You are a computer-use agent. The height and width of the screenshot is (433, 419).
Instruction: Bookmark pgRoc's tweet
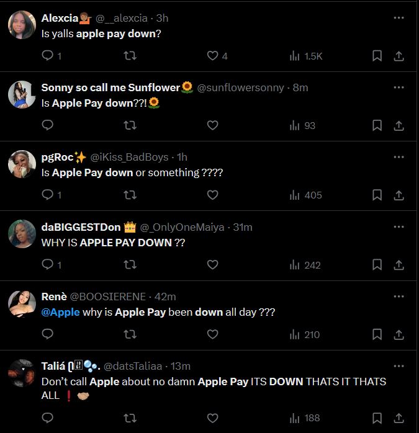point(377,195)
